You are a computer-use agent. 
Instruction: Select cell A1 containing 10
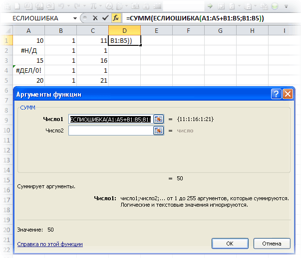point(28,40)
